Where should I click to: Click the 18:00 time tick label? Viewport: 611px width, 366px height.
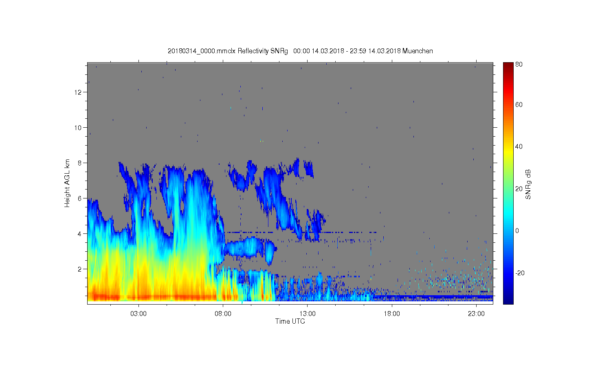(x=392, y=314)
